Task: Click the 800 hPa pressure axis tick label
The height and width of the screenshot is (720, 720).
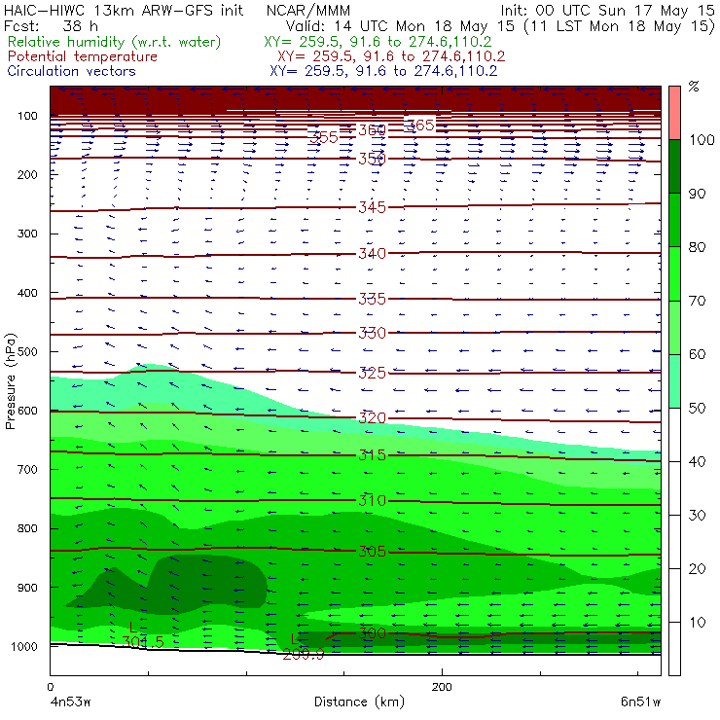Action: coord(27,528)
